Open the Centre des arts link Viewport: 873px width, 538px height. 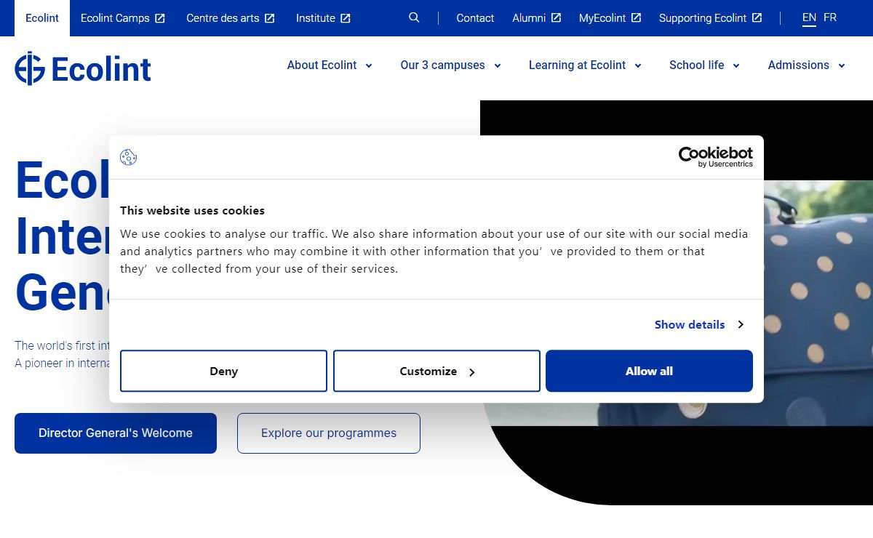[223, 18]
